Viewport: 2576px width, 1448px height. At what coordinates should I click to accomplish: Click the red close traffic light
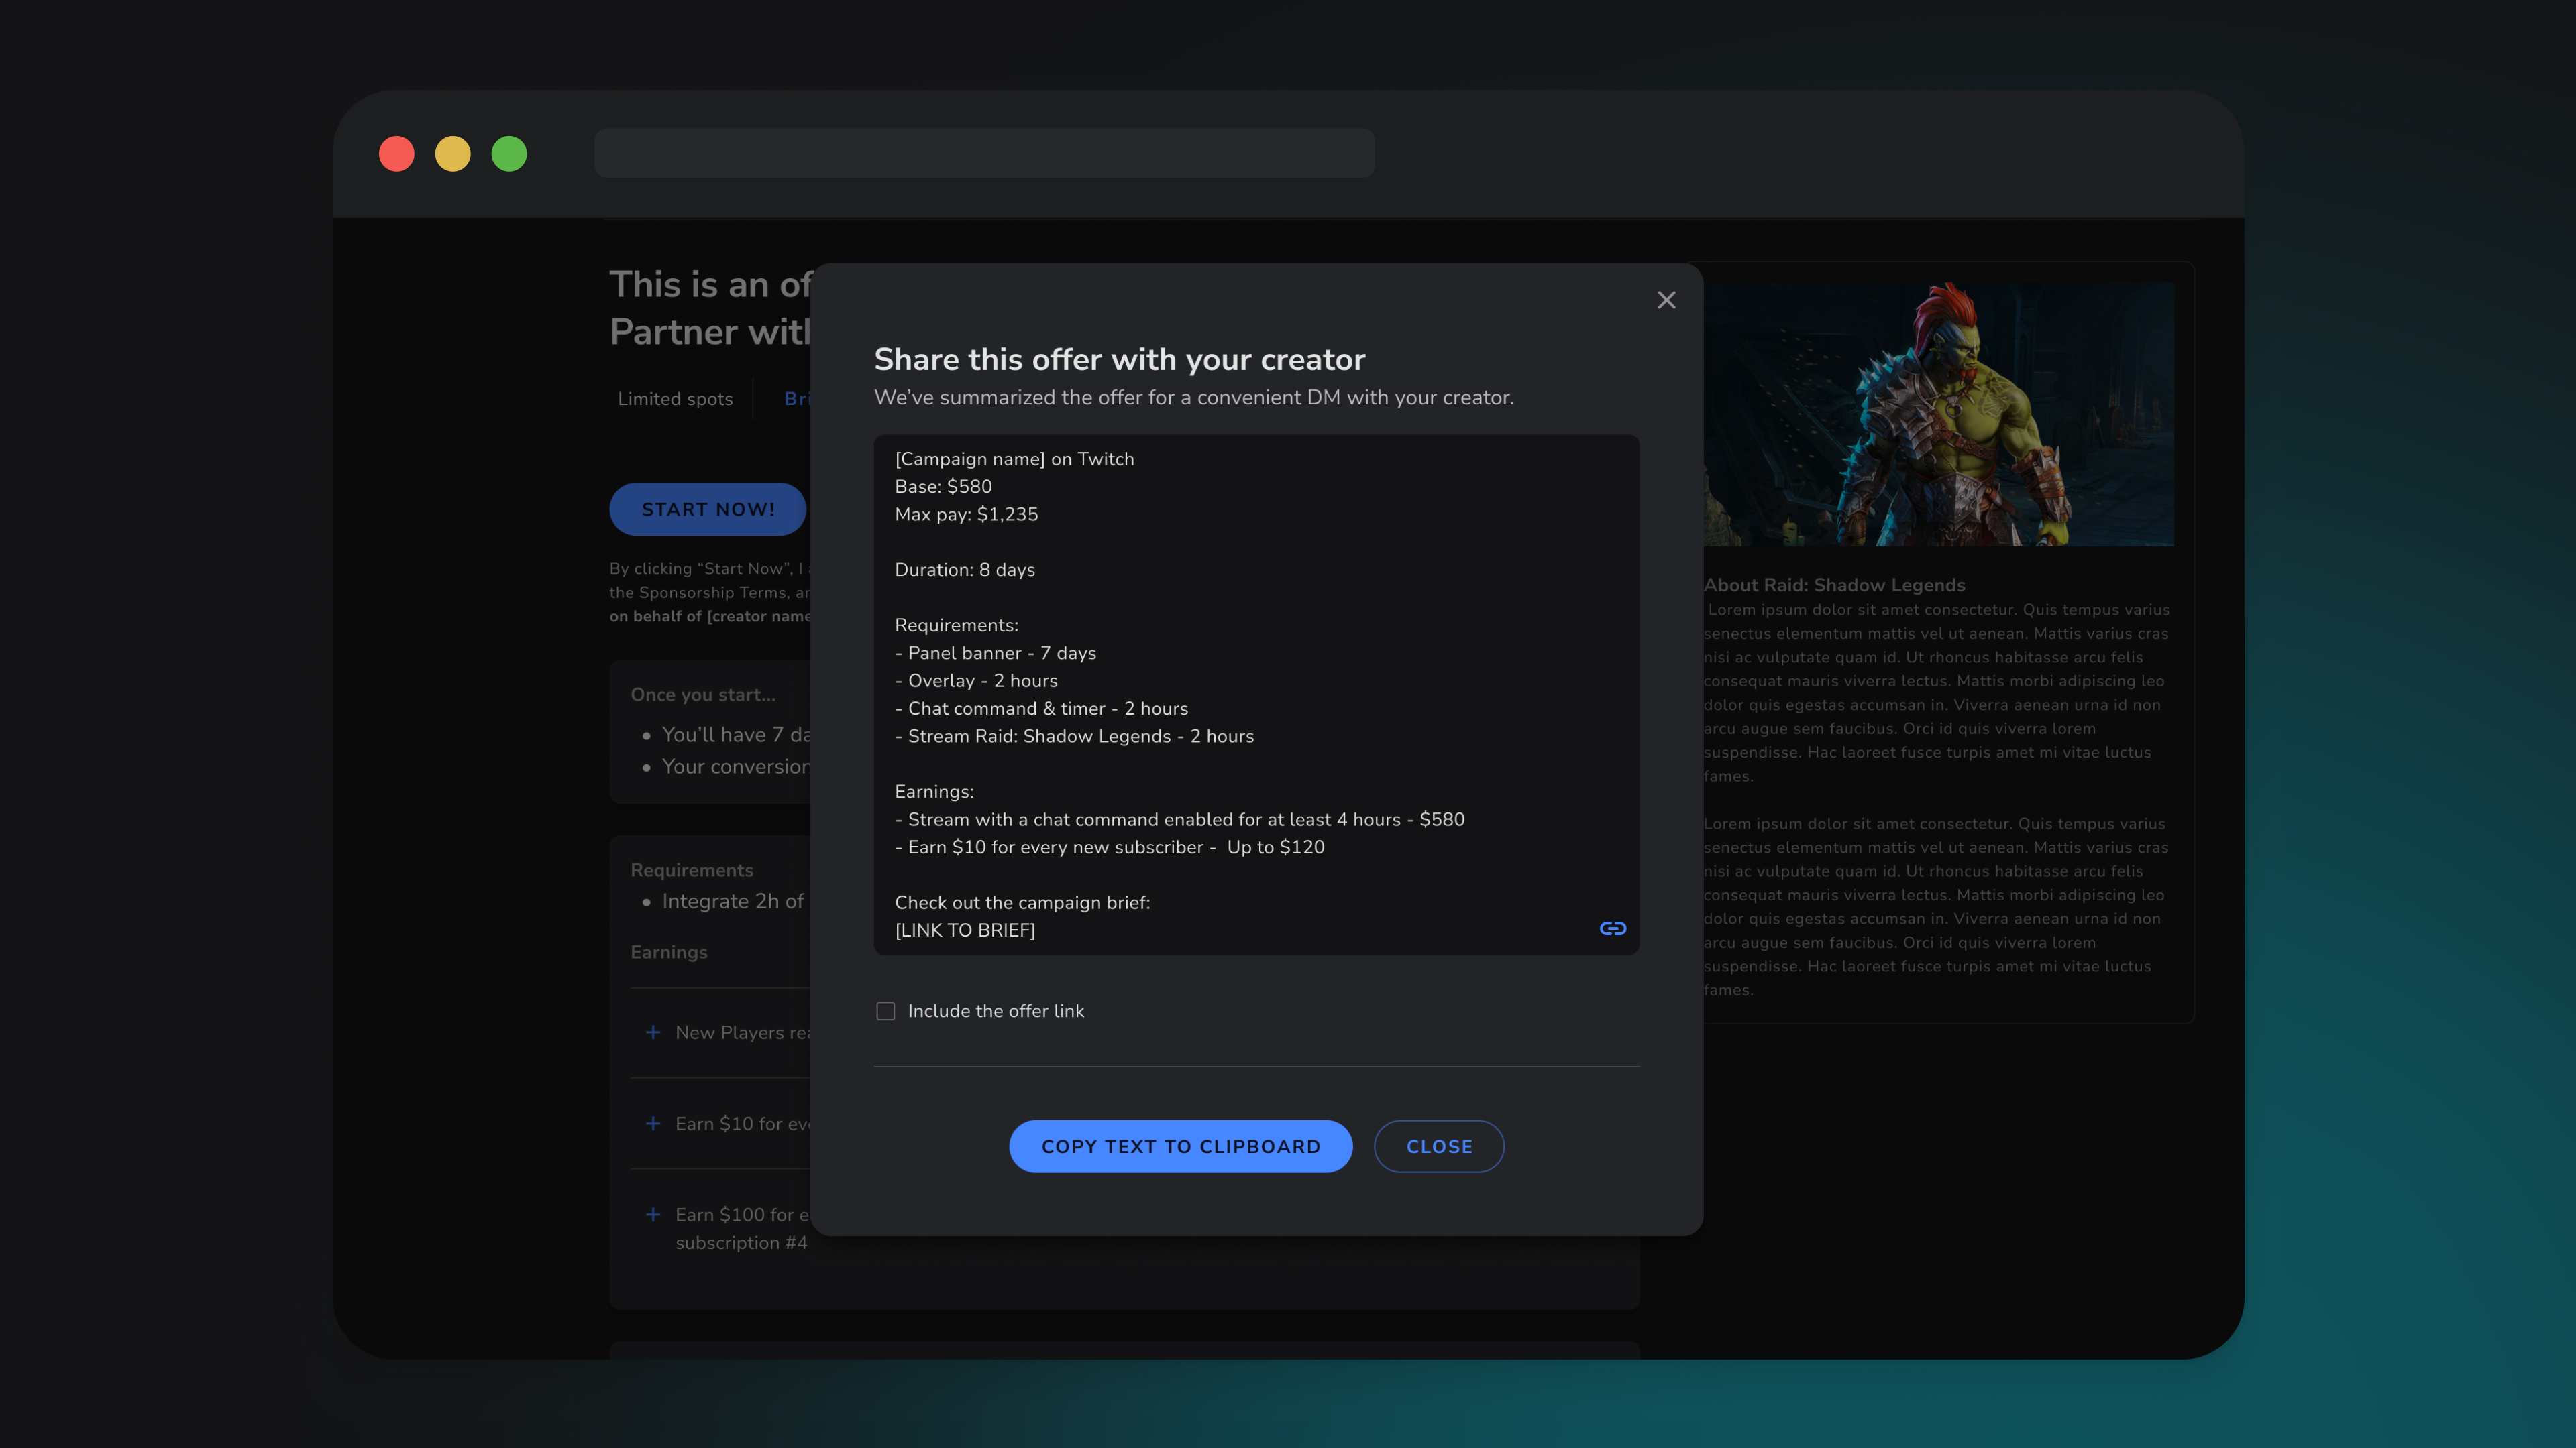tap(397, 154)
